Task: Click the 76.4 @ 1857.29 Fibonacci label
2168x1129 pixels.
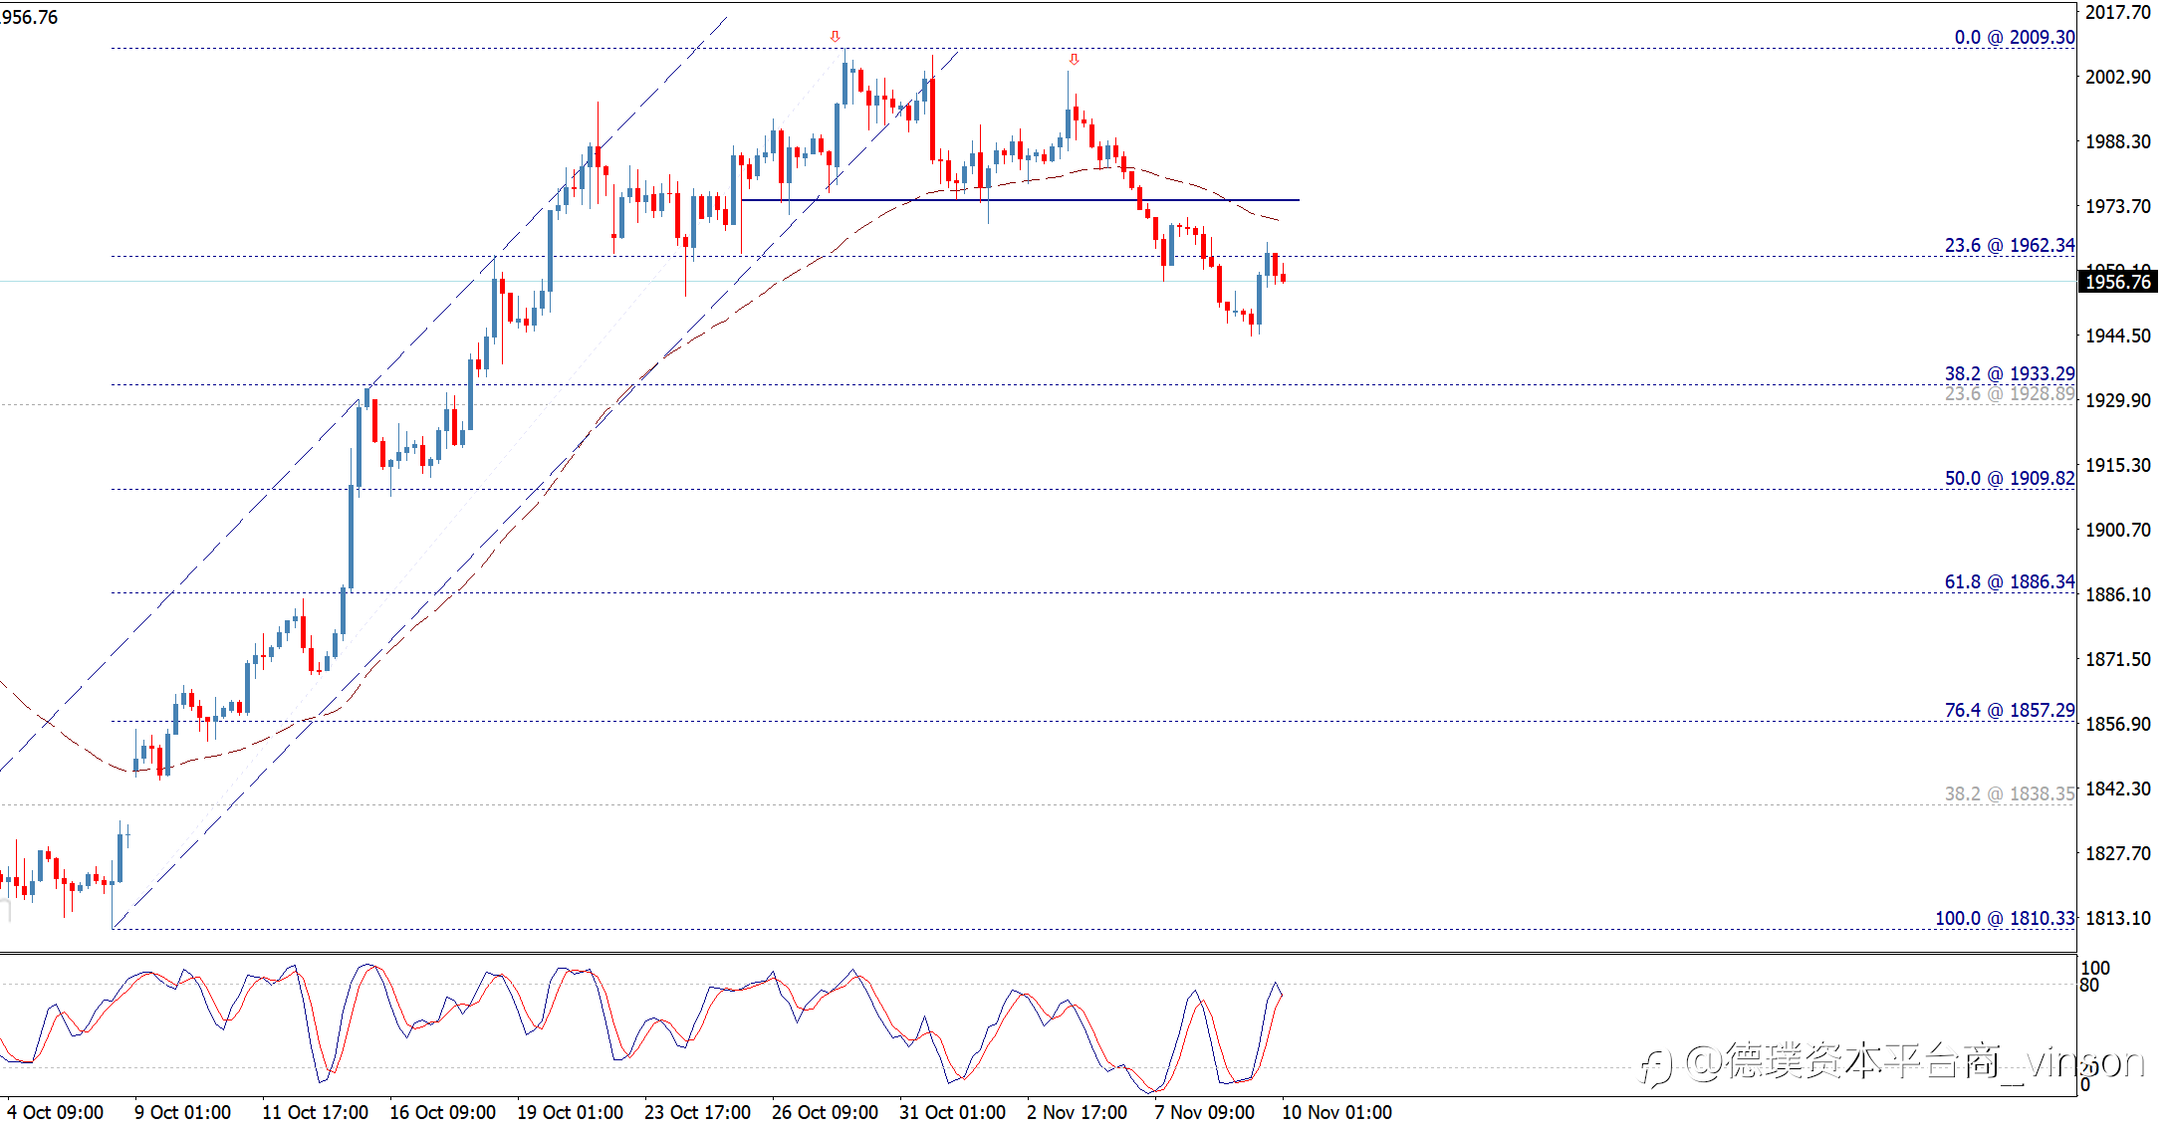Action: click(x=2009, y=710)
